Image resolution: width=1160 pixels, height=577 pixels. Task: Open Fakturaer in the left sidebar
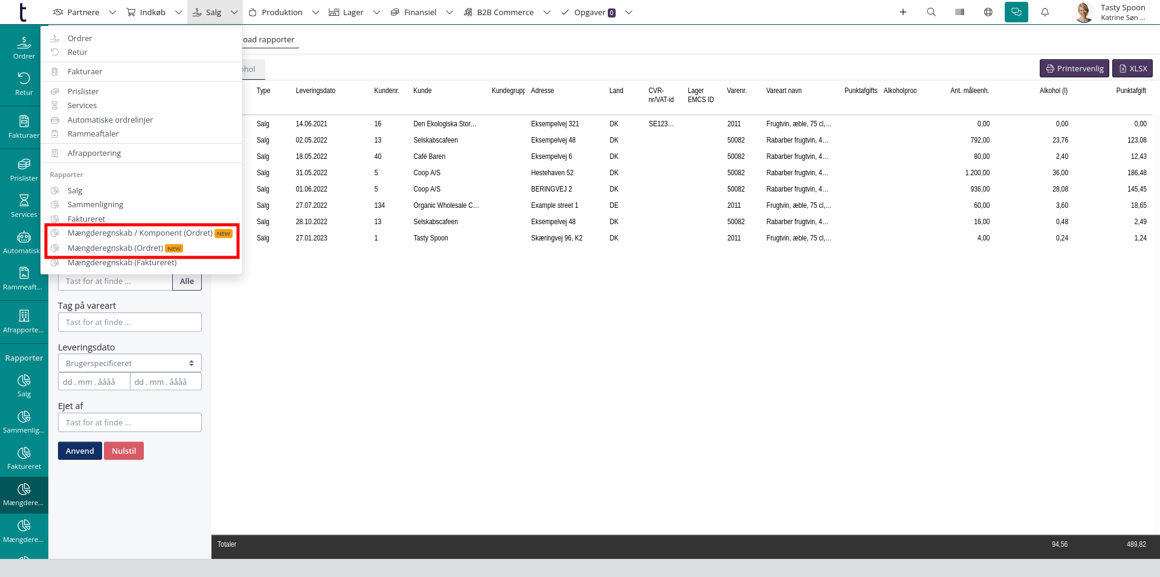pos(24,126)
